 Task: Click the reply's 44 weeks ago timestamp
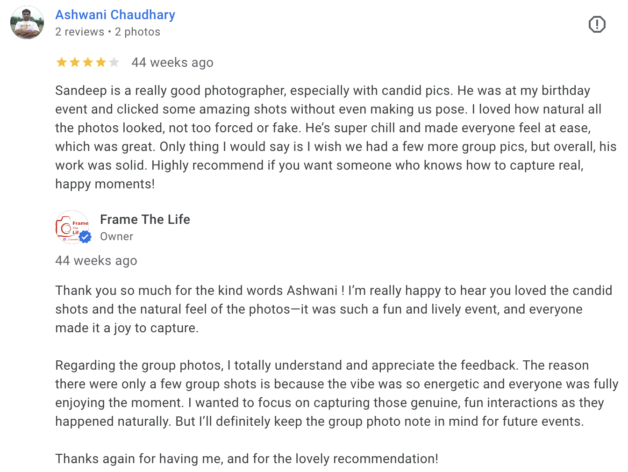click(96, 260)
